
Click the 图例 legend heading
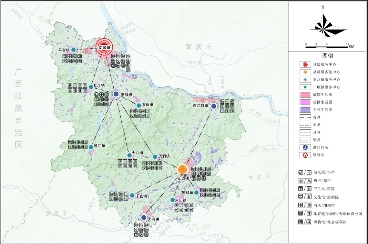328,56
